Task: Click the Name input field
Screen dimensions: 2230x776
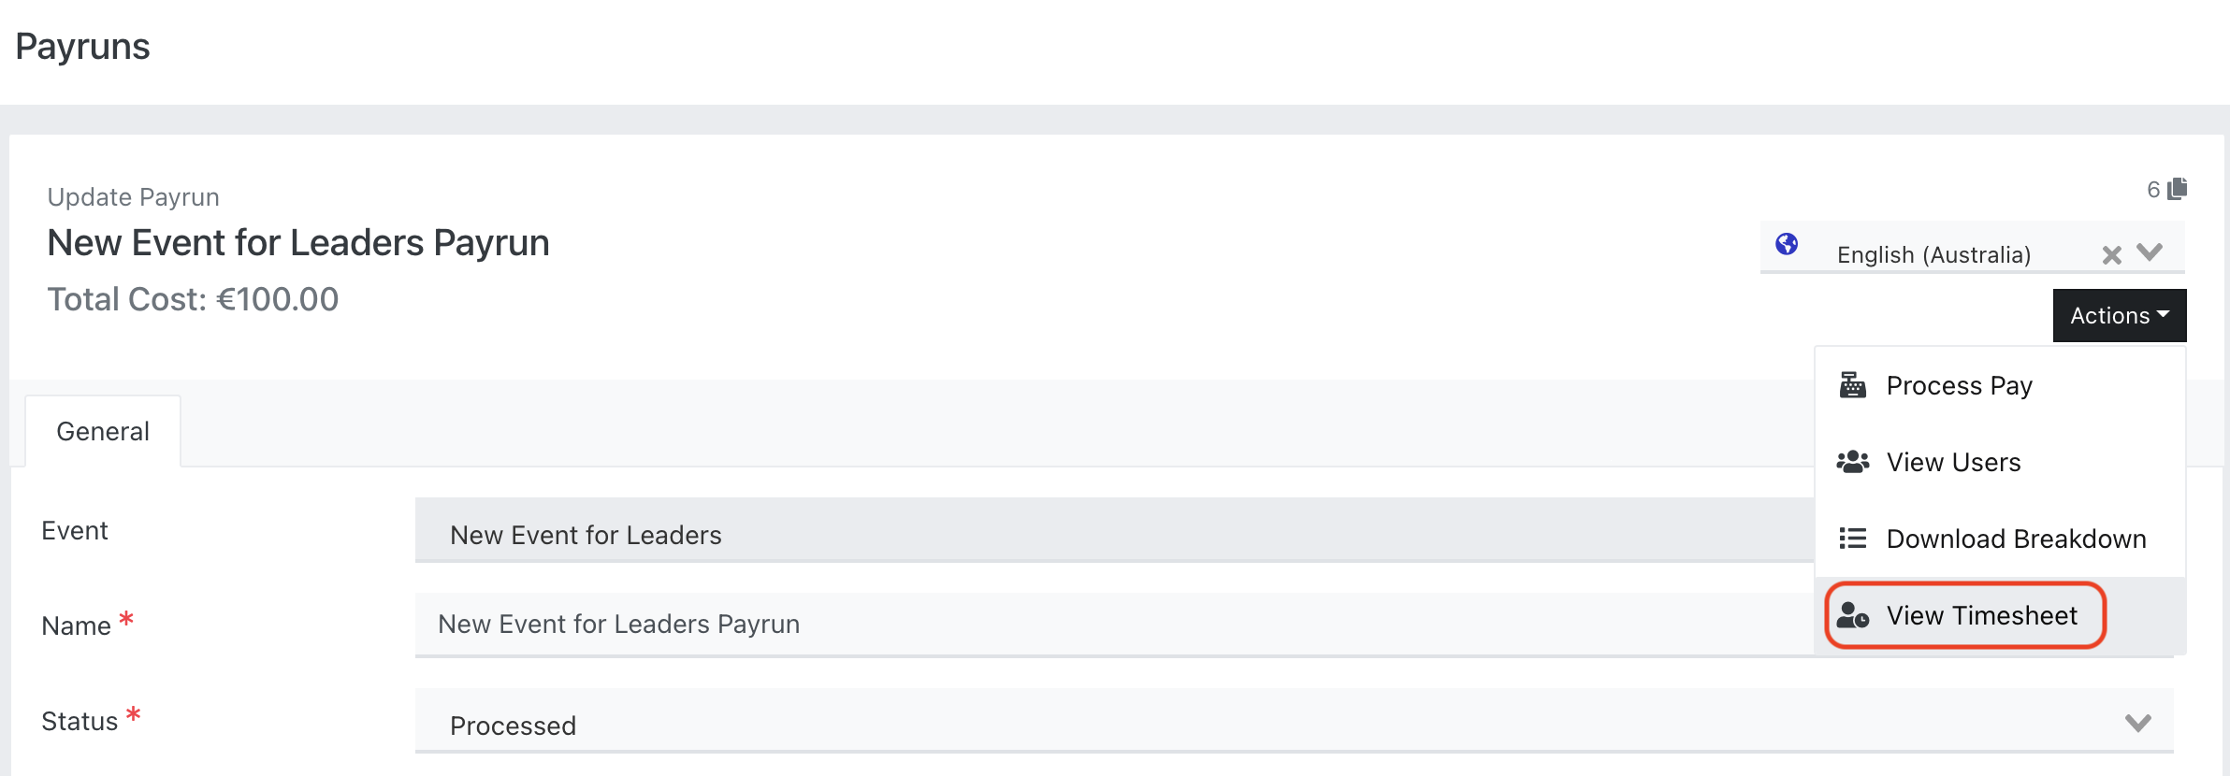Action: point(1114,624)
